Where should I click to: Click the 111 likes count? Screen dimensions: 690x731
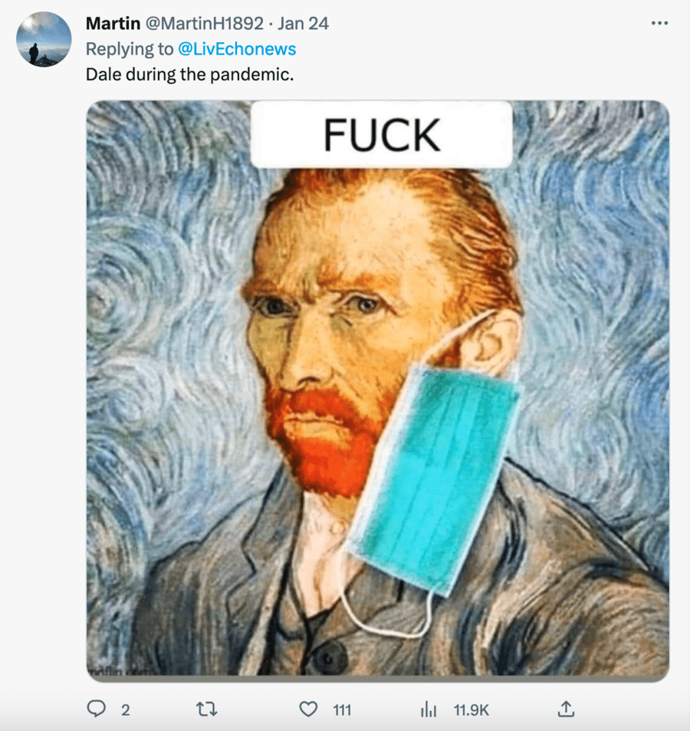[341, 710]
